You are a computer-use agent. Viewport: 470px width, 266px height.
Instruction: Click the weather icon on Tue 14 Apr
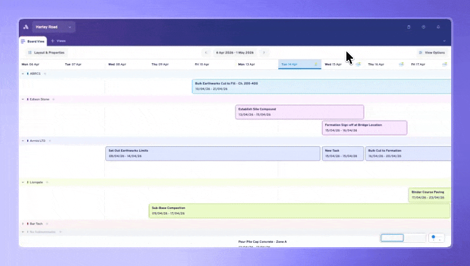[315, 64]
